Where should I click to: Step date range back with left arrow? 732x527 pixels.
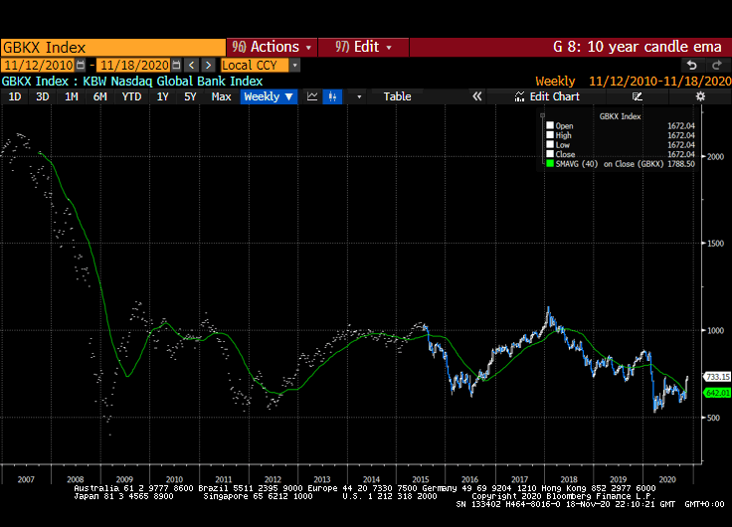tap(192, 65)
